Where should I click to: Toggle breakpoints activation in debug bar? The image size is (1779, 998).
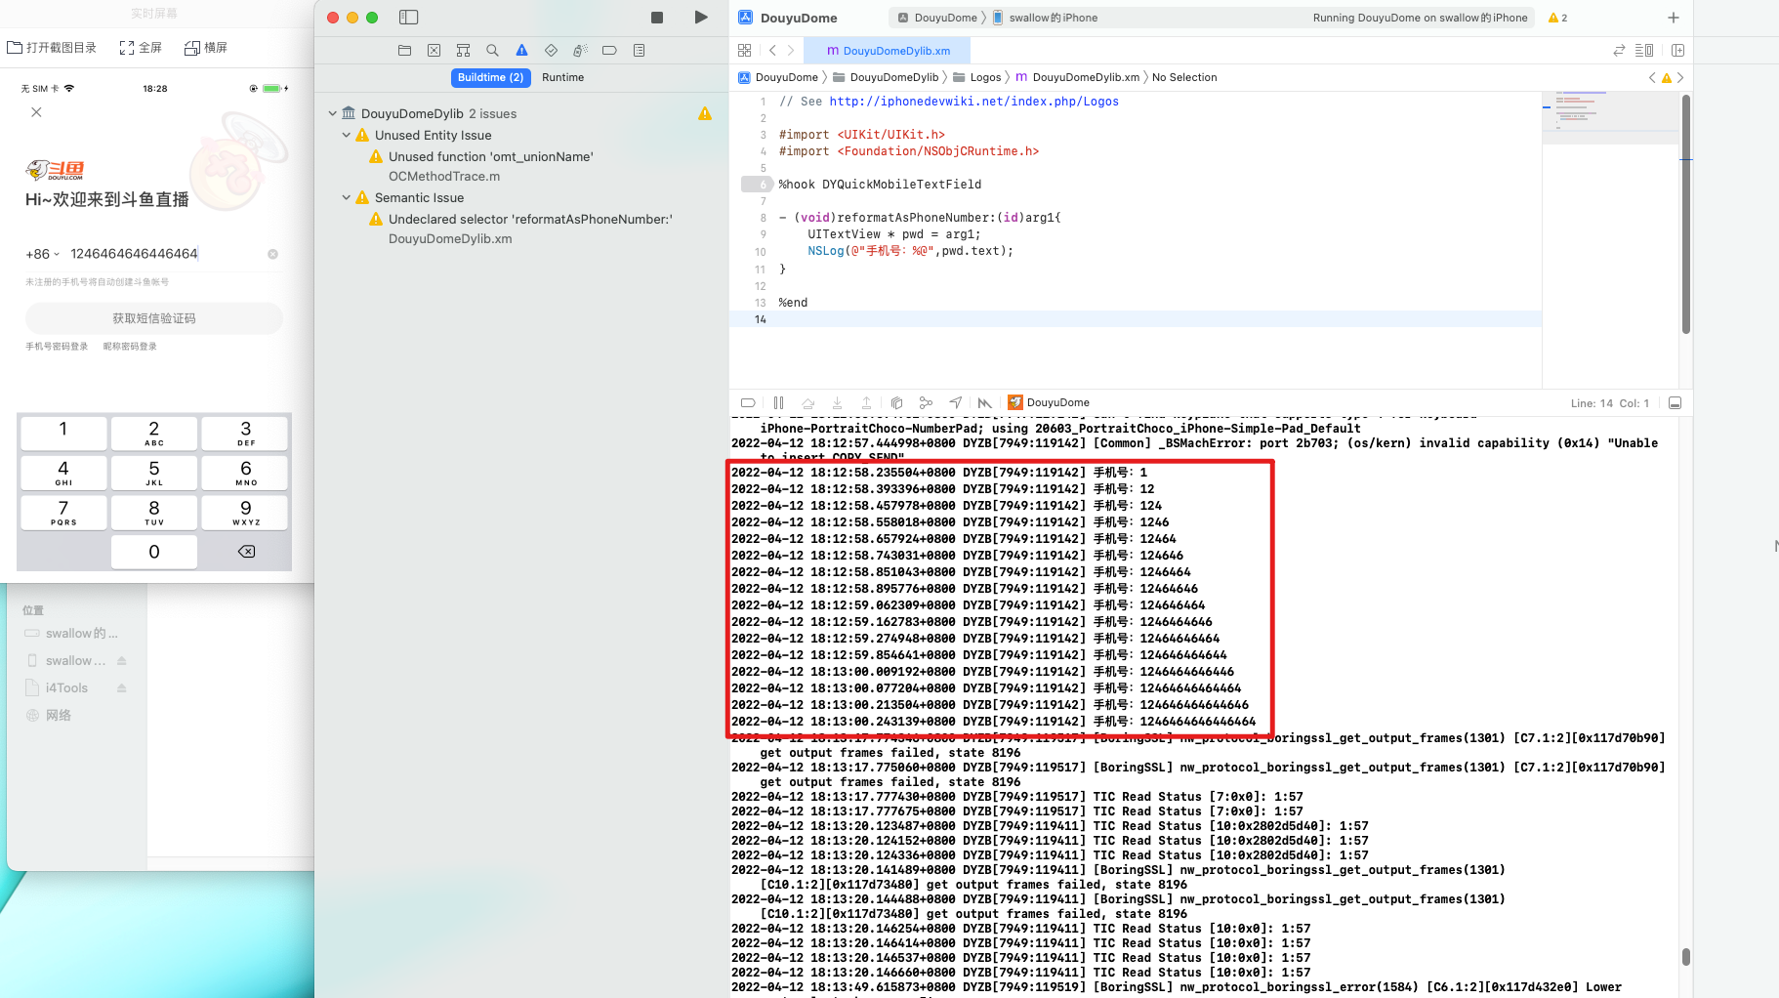point(748,402)
